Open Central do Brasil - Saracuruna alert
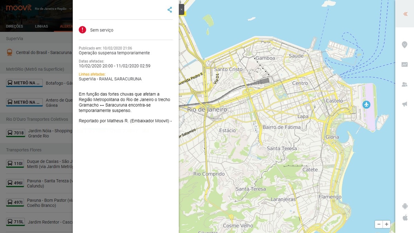The height and width of the screenshot is (233, 414). pos(44,52)
